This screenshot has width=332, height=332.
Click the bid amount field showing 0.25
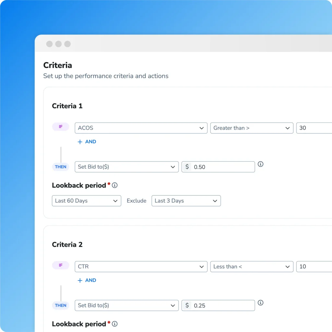[x=222, y=305]
